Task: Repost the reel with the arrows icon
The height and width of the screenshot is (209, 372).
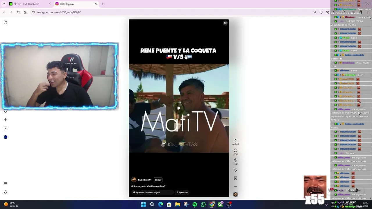Action: tap(235, 160)
